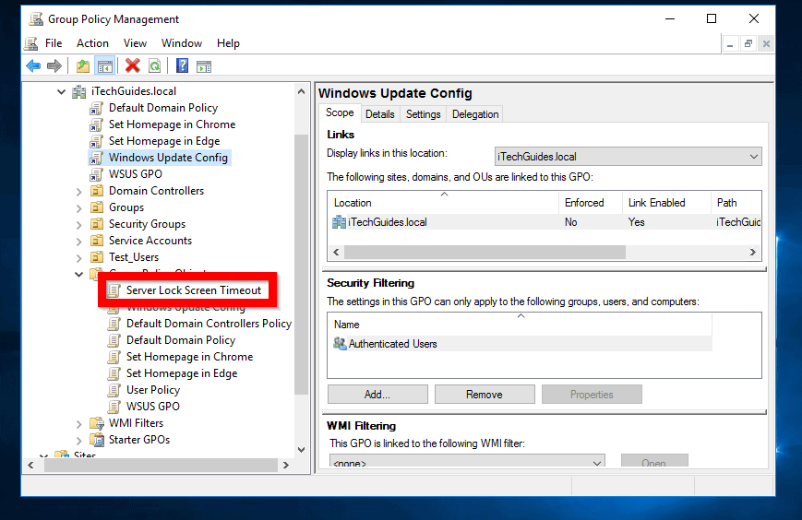Open the Help menu

click(228, 43)
